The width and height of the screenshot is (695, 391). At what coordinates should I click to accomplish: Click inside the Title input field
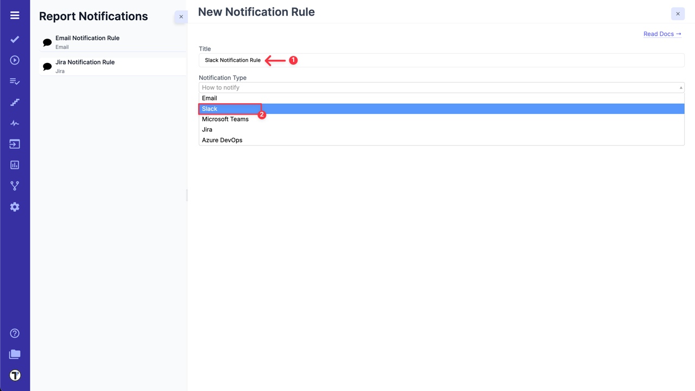coord(380,60)
